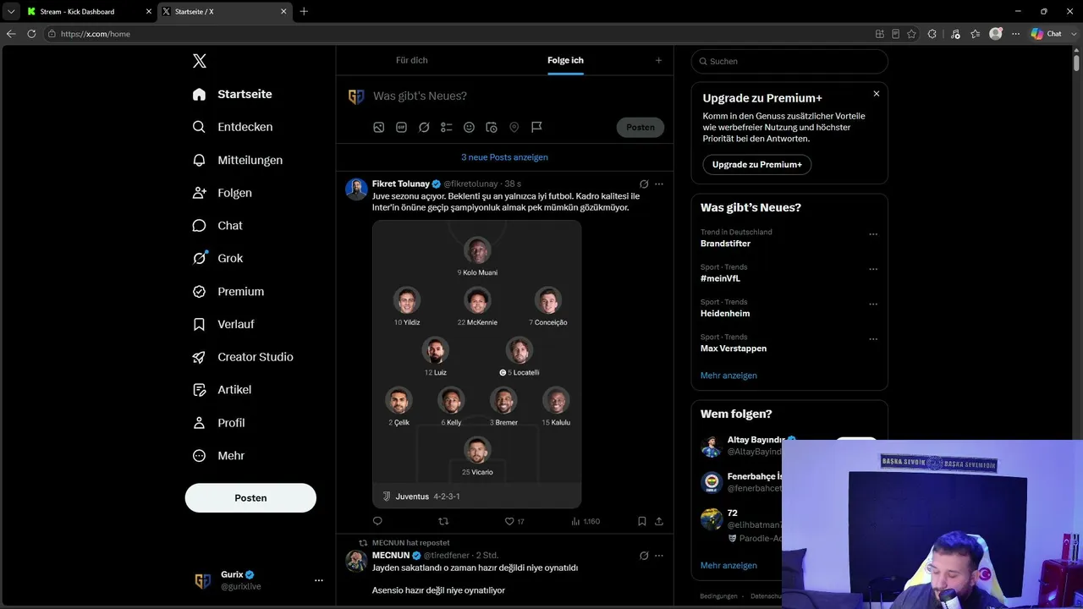
Task: Open Fikret Tolunay's profile name
Action: coord(401,184)
